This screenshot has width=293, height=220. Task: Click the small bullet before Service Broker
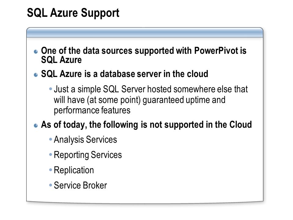[50, 185]
